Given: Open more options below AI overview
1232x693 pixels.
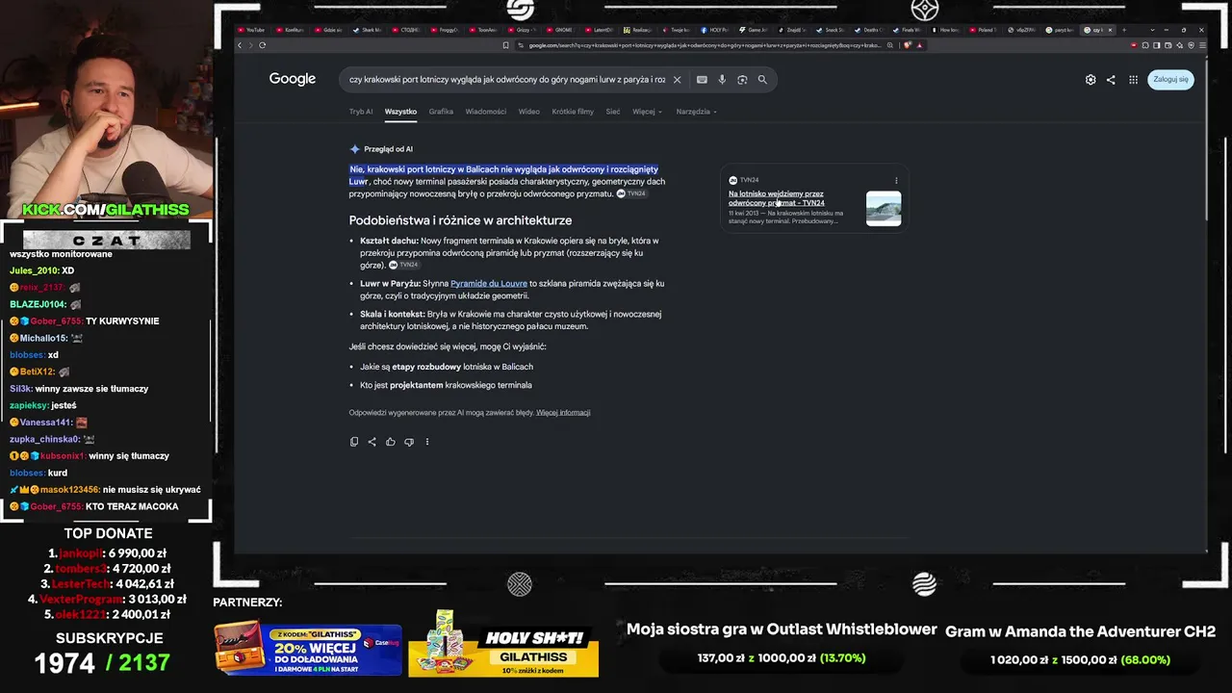Looking at the screenshot, I should pyautogui.click(x=427, y=442).
